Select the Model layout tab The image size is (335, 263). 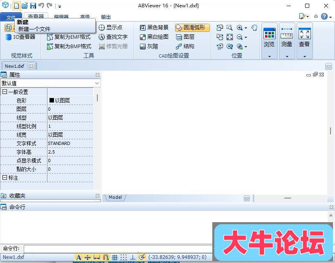(x=115, y=197)
